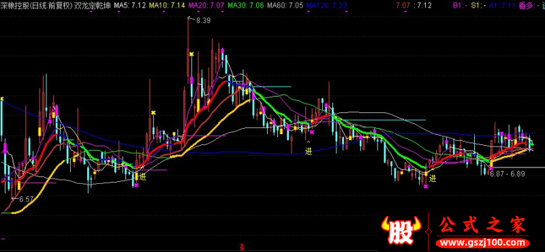
Task: Click the yellow X marker below 8.39 peak
Action: pos(191,54)
